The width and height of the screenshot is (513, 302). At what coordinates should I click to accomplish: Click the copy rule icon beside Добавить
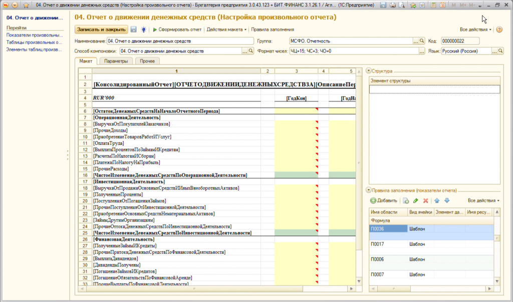[406, 200]
